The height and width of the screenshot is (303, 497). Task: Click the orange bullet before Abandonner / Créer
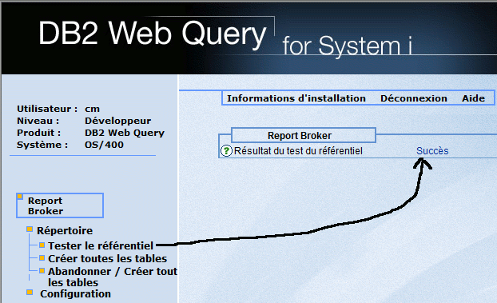42,271
